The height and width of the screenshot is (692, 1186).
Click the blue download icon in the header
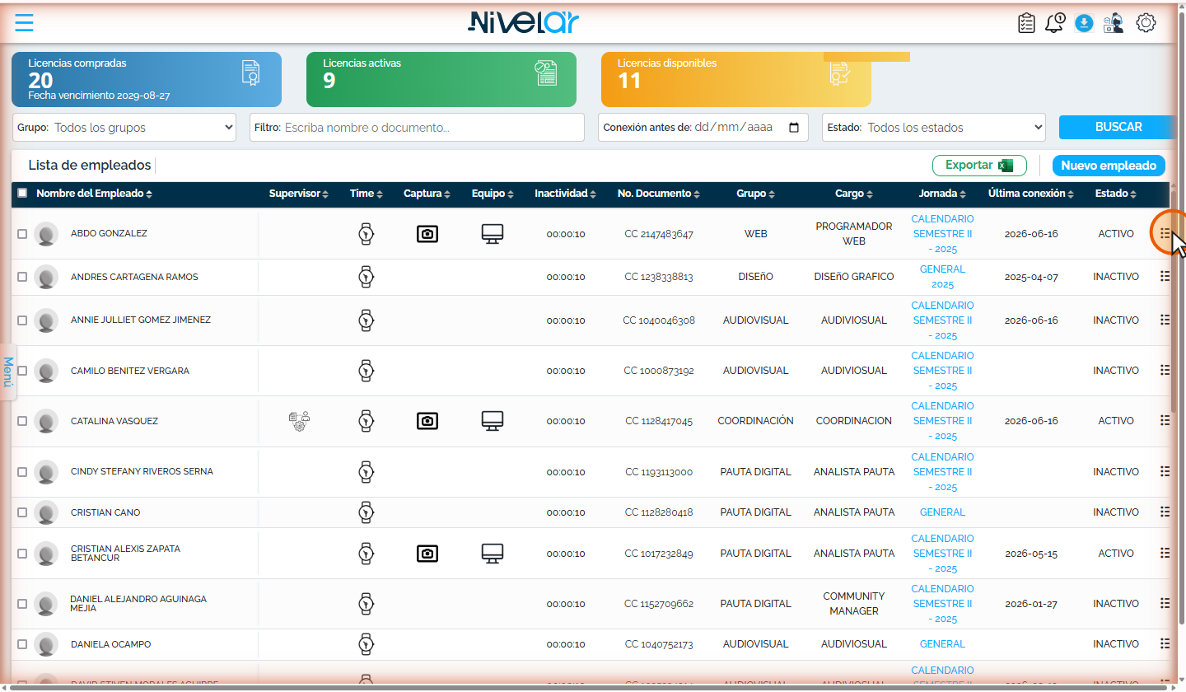pos(1084,23)
